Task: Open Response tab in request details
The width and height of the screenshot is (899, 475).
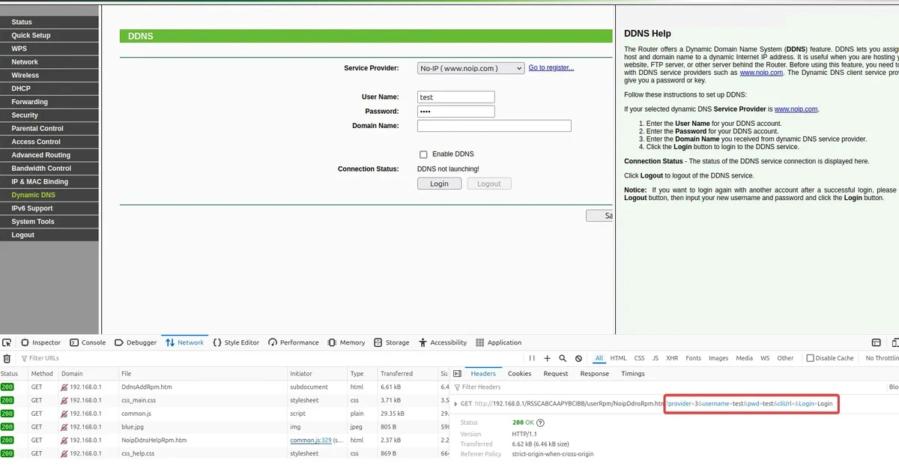Action: (595, 373)
